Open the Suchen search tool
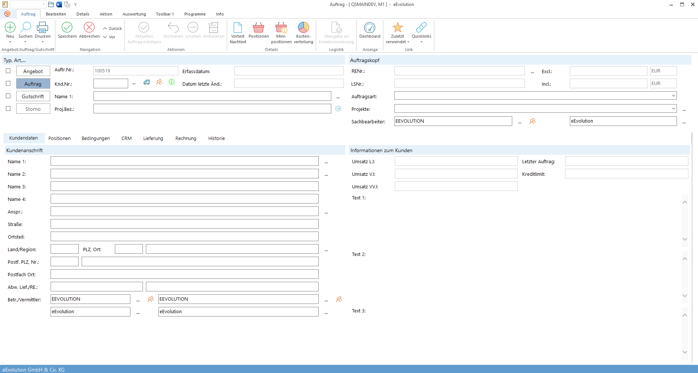 (x=25, y=27)
